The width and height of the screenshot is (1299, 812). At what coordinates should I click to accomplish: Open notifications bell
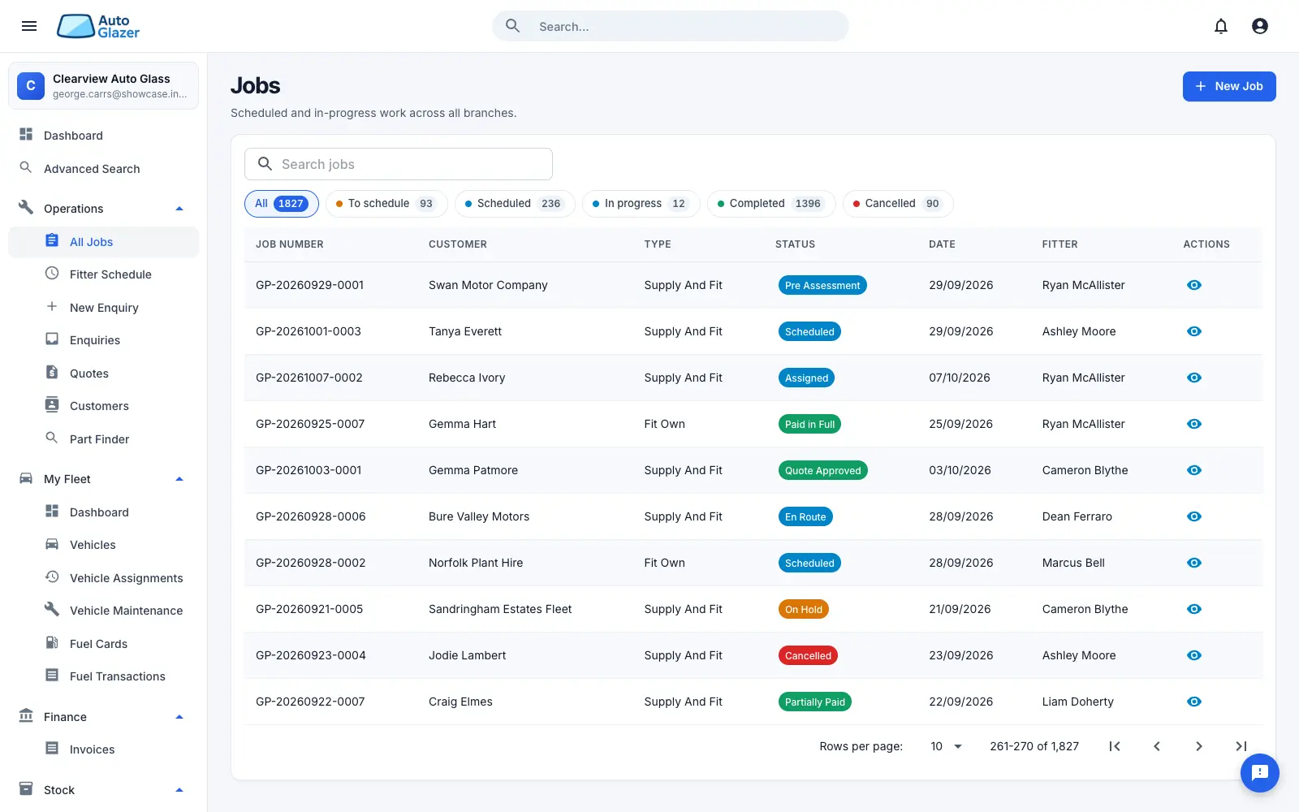point(1220,26)
